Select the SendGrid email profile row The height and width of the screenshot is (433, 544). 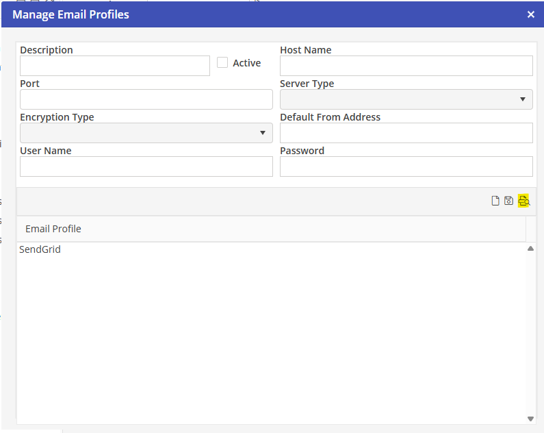coord(40,249)
